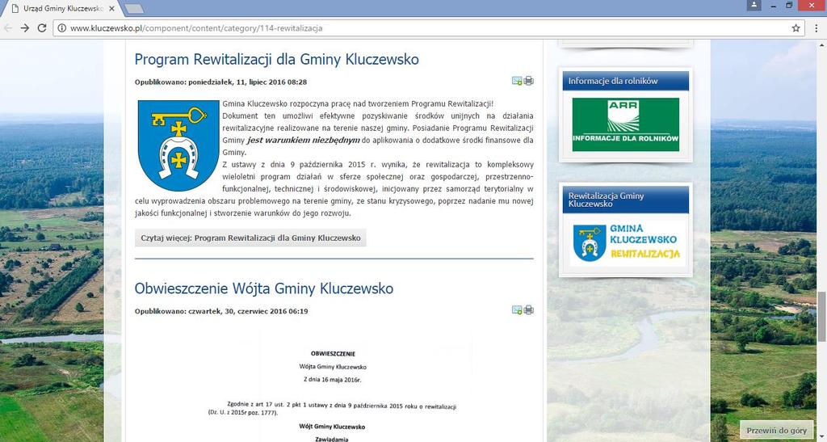Open a new browser tab
This screenshot has width=827, height=442.
click(134, 8)
